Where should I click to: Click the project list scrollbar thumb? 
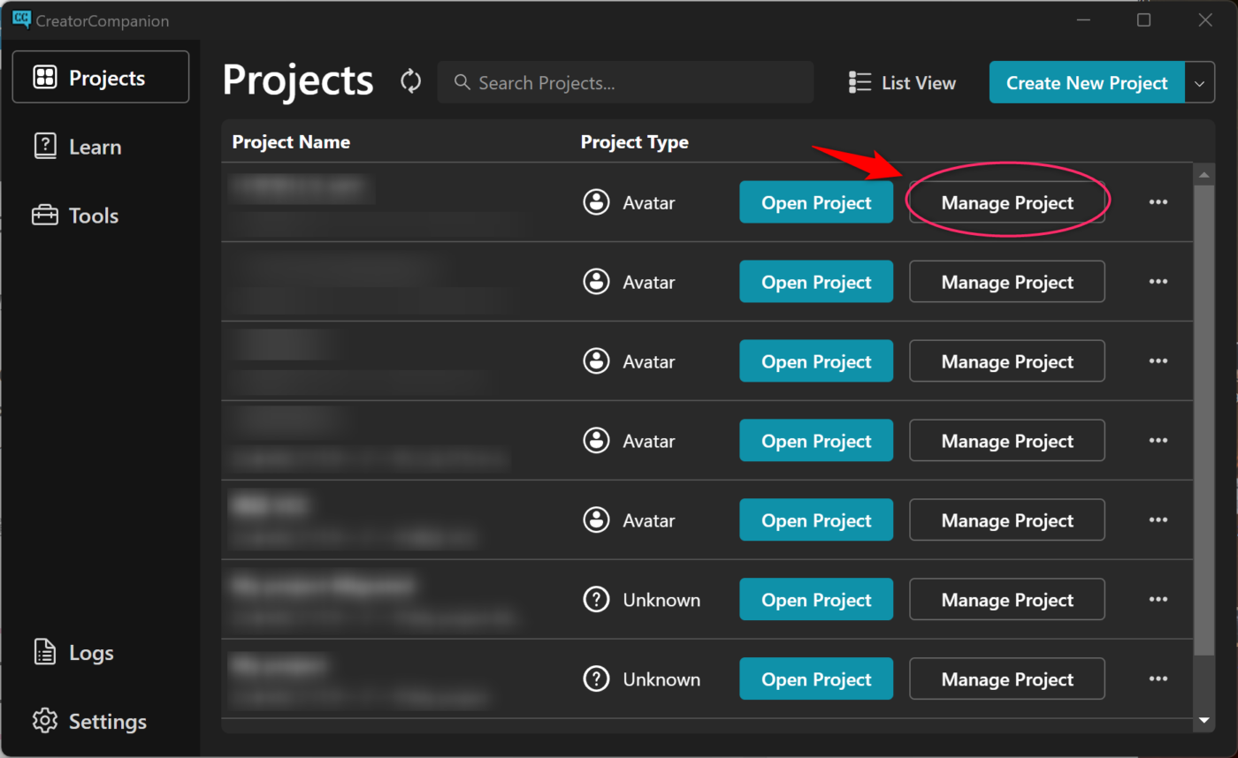[1204, 421]
